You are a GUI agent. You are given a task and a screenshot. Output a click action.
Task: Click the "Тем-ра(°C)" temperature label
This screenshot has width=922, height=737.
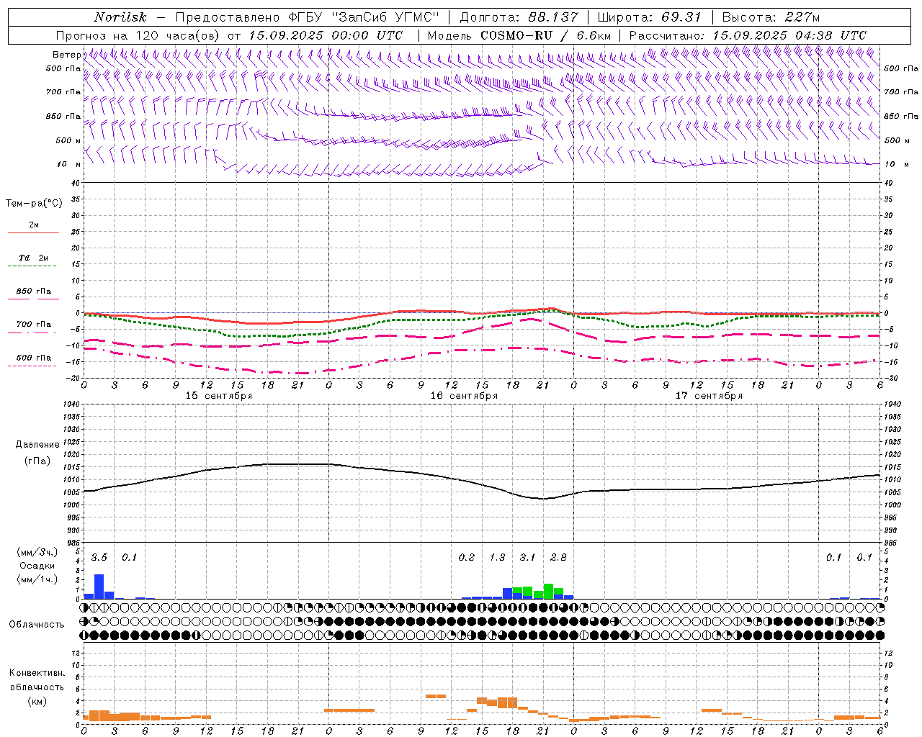click(x=34, y=204)
